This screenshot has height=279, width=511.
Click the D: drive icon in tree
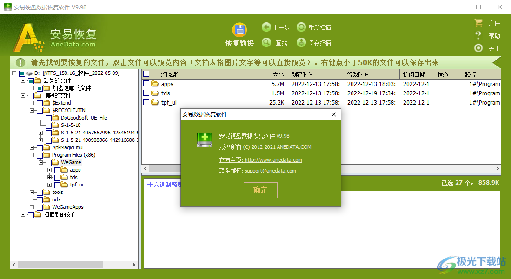(29, 73)
